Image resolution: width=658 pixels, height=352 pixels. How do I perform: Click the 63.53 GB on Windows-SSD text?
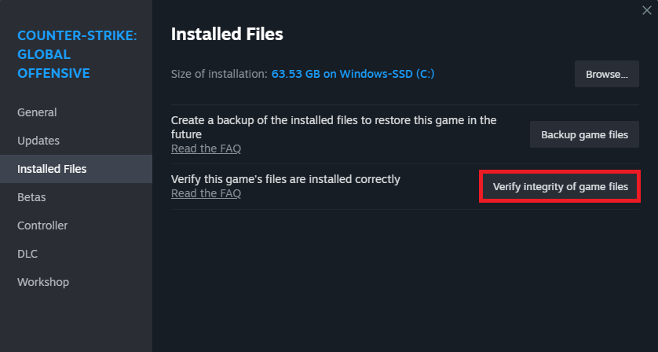pyautogui.click(x=353, y=74)
